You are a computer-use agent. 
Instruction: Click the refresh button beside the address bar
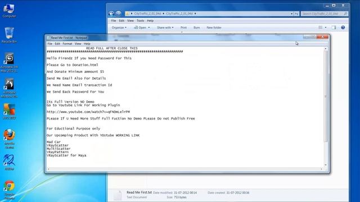pyautogui.click(x=296, y=13)
